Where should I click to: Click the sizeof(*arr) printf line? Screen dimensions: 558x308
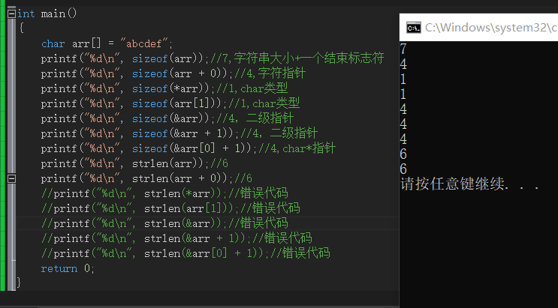(x=164, y=88)
